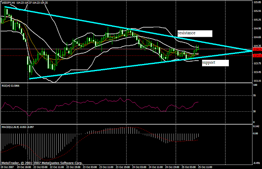This screenshot has width=262, height=169.
Task: Click the lower red 114.0 price marker
Action: (257, 56)
